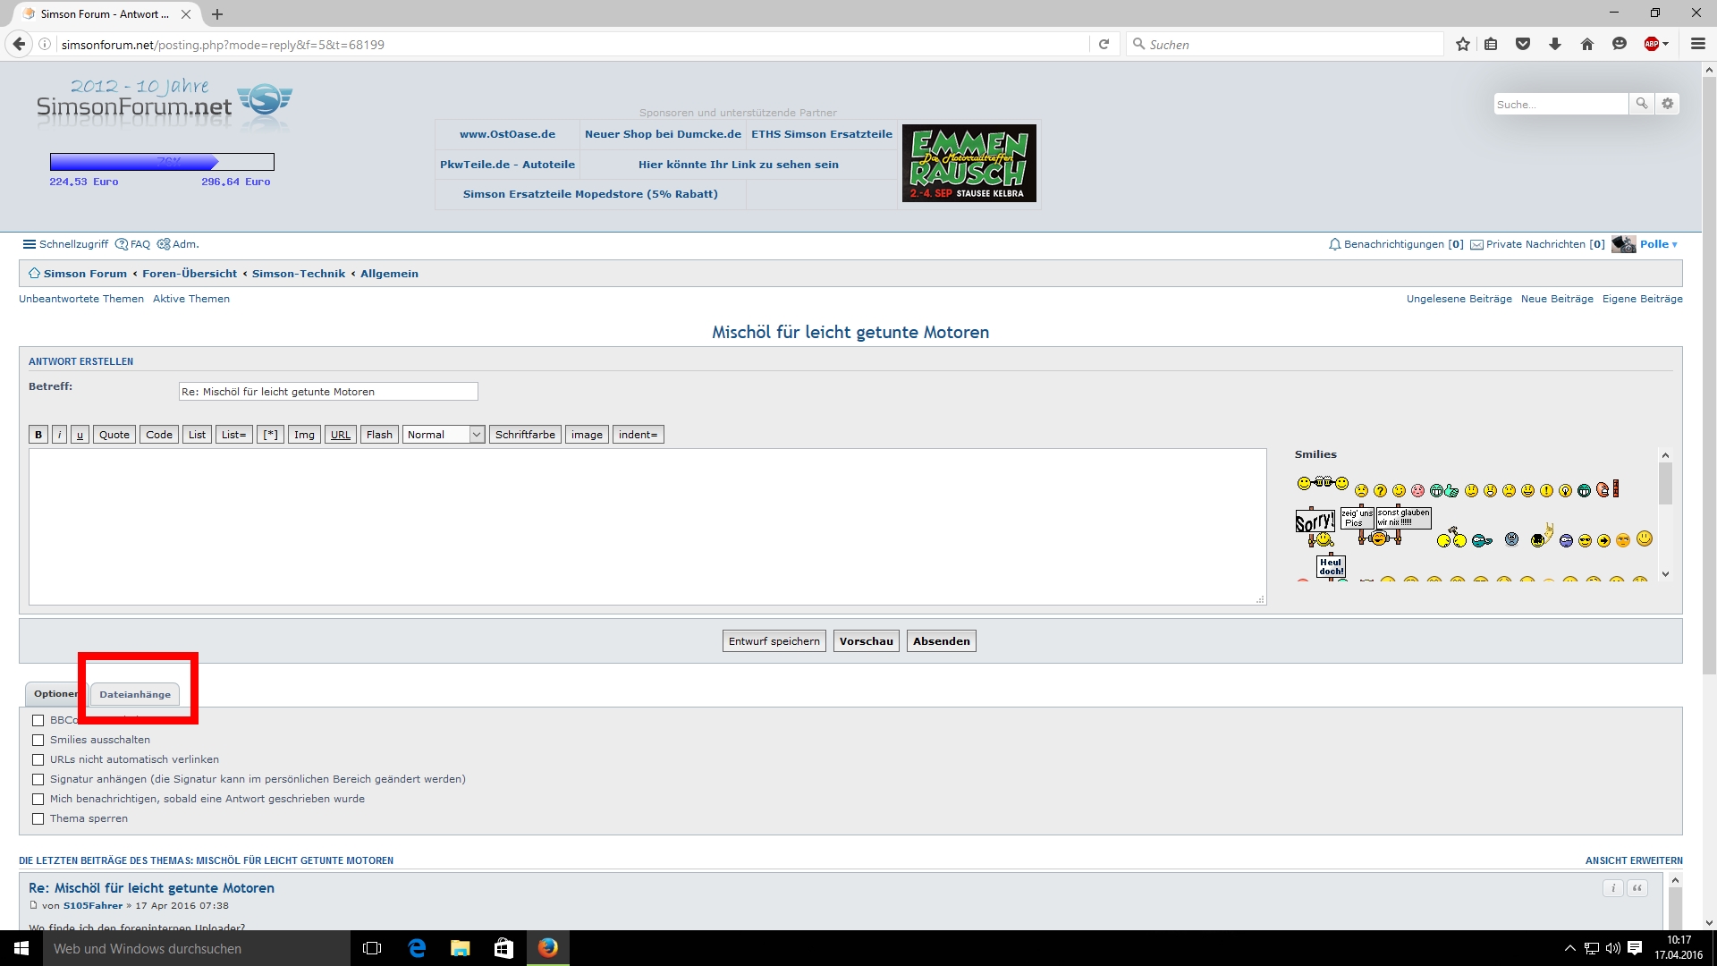1717x966 pixels.
Task: Click into the message text area
Action: [647, 527]
